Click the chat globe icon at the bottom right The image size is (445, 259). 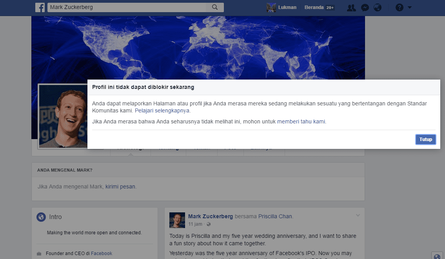[x=437, y=256]
